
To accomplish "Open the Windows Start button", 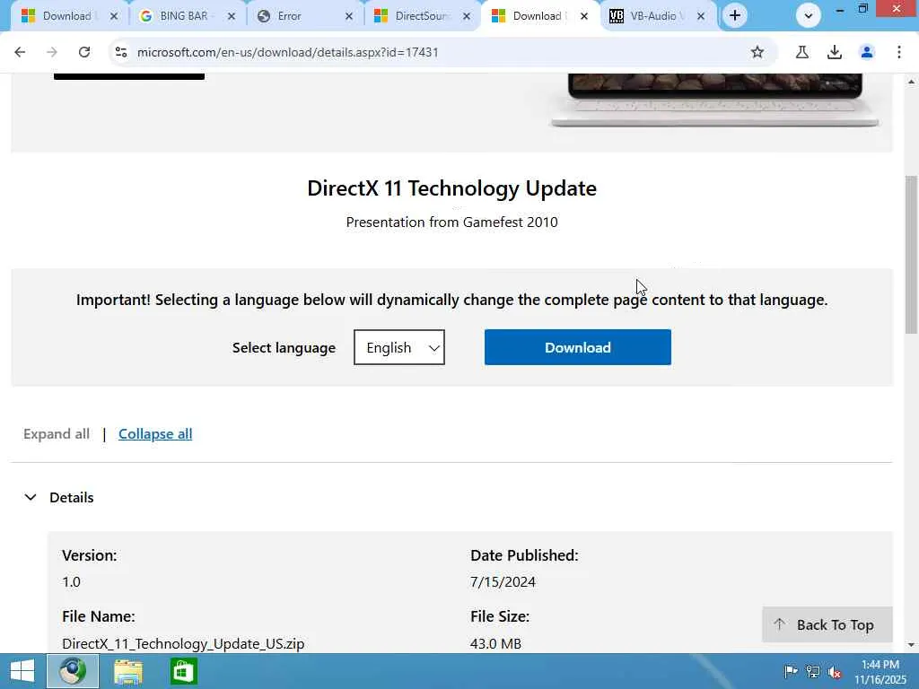I will coord(22,671).
